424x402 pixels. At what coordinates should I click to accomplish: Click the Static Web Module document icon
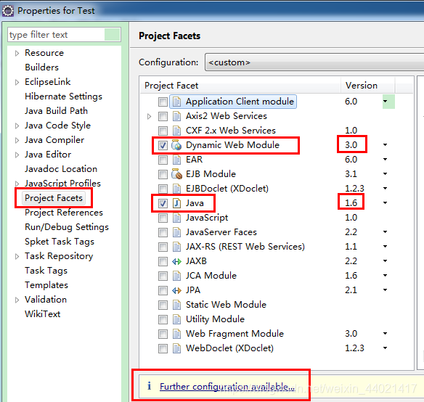pyautogui.click(x=176, y=305)
